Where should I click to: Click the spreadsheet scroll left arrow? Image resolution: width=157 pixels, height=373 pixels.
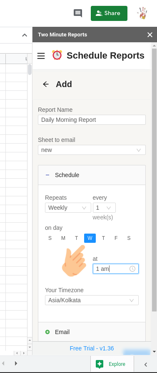(x=17, y=353)
